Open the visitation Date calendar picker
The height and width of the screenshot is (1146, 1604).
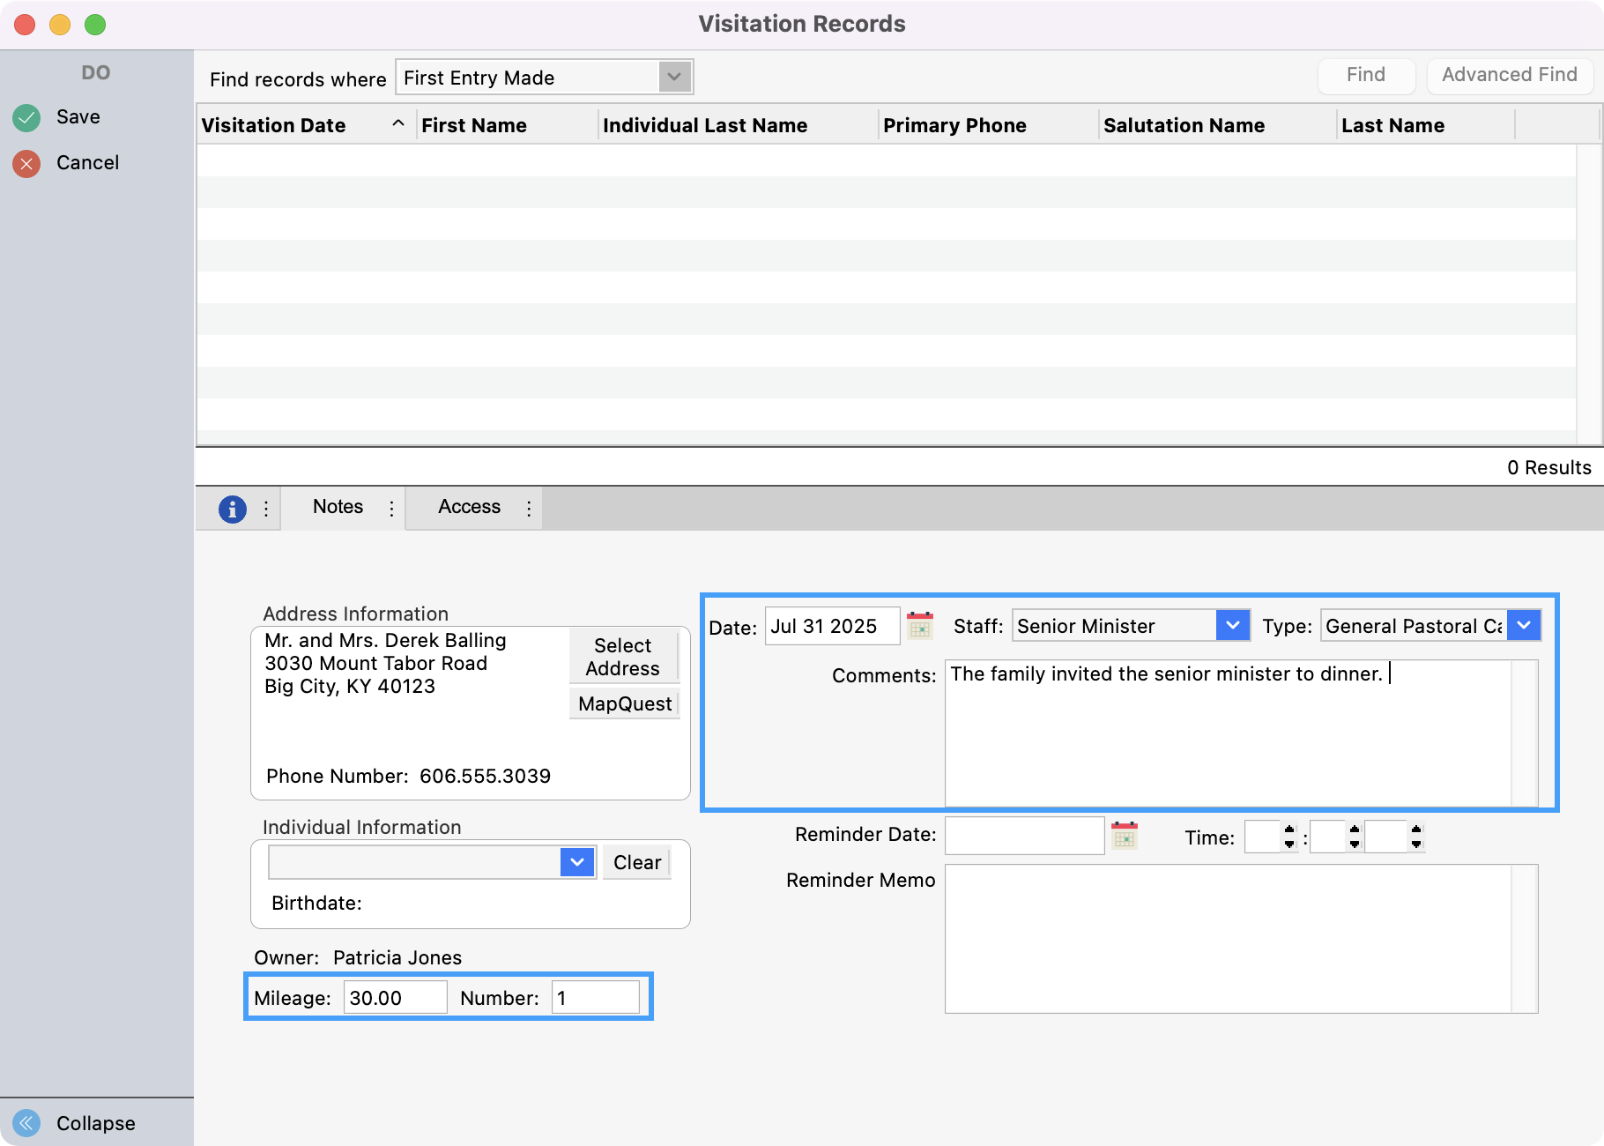[919, 626]
